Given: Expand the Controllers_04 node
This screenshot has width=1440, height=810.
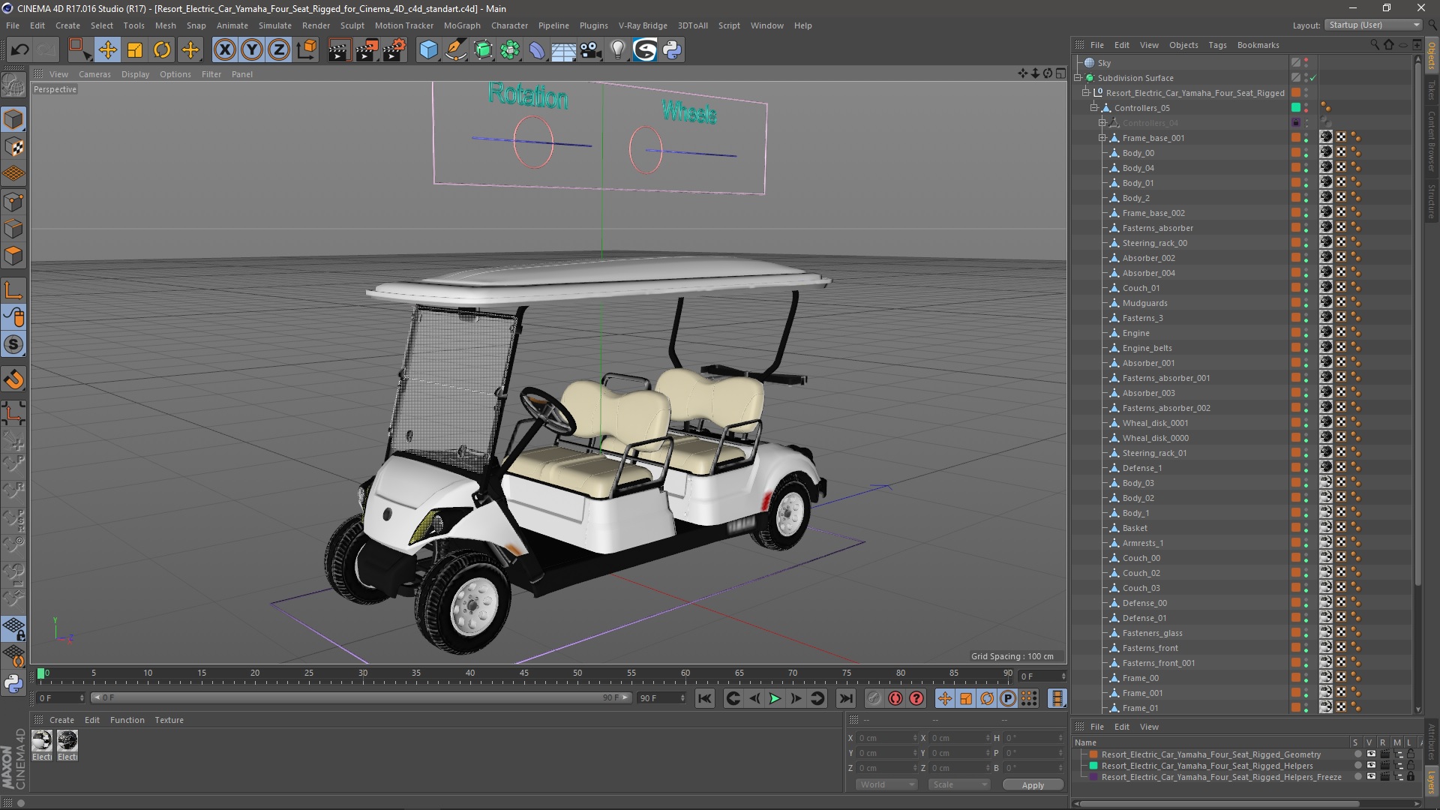Looking at the screenshot, I should coord(1102,123).
